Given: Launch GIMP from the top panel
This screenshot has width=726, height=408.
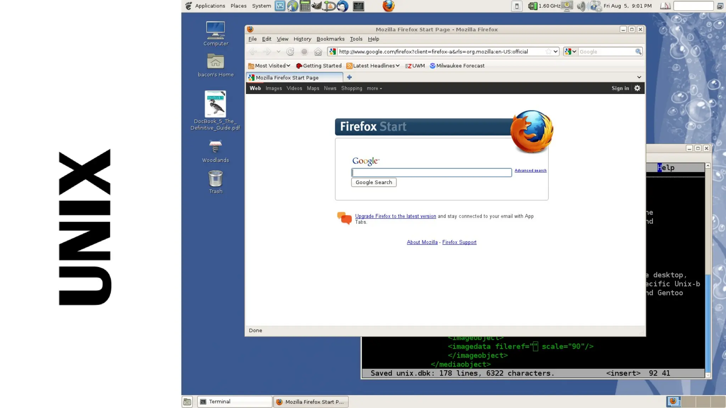Looking at the screenshot, I should [317, 6].
